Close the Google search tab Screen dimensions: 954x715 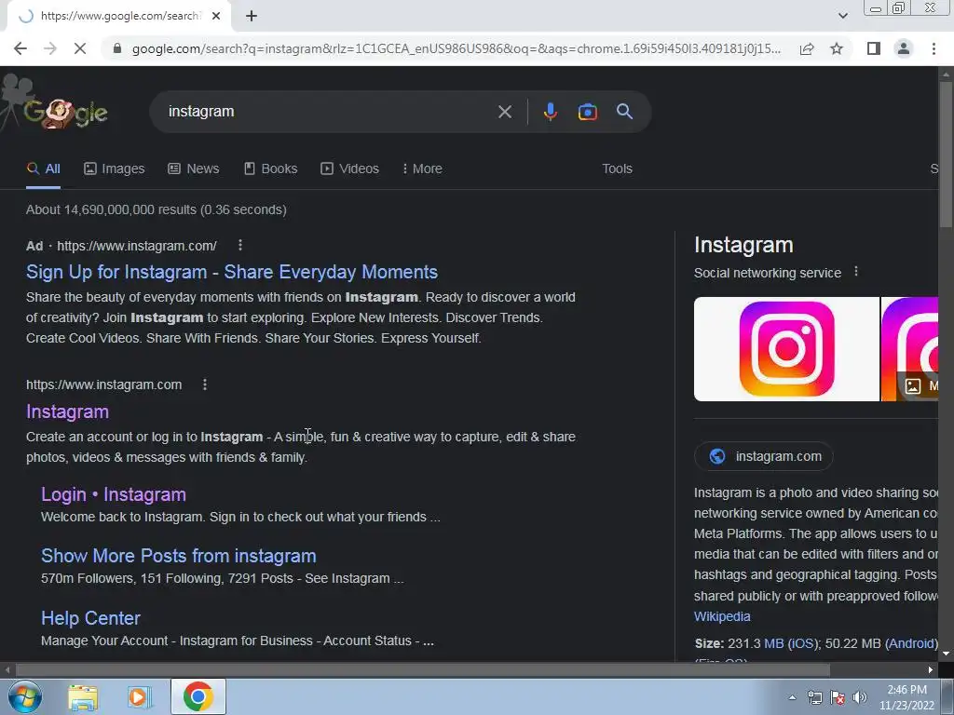[x=216, y=16]
